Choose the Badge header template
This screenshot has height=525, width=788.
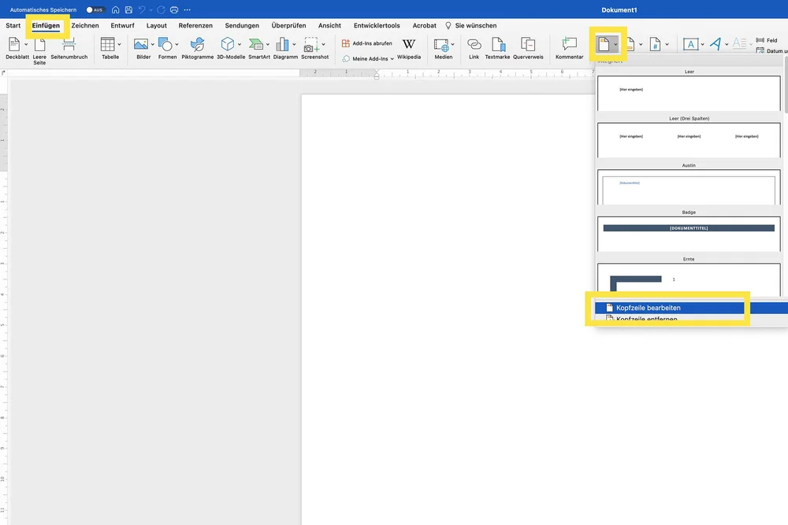click(689, 234)
